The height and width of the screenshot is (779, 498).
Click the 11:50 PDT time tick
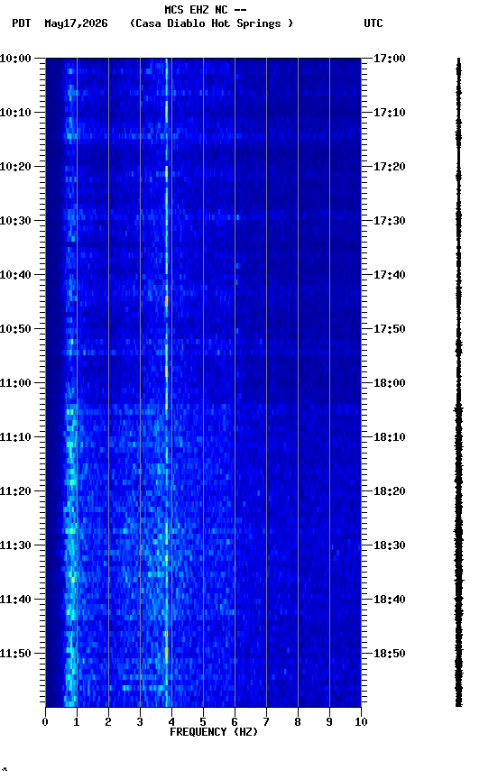click(15, 654)
